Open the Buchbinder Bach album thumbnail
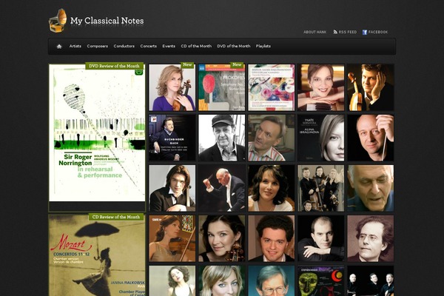The height and width of the screenshot is (296, 444). 172,138
